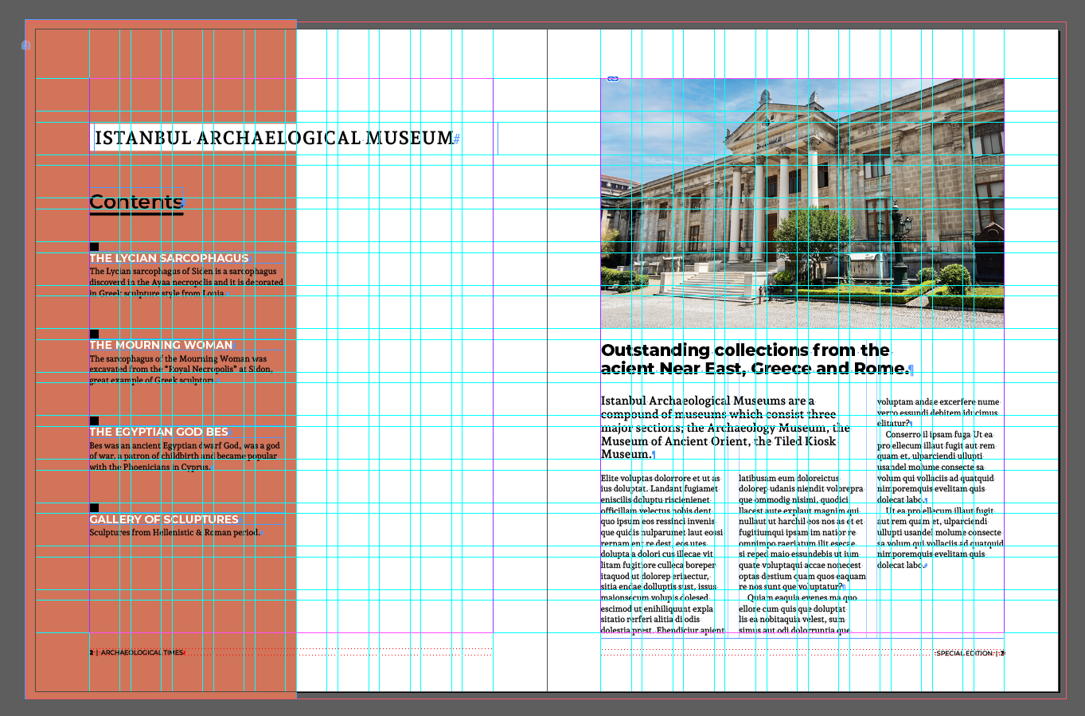Click the black underline beneath Contents

pos(137,213)
